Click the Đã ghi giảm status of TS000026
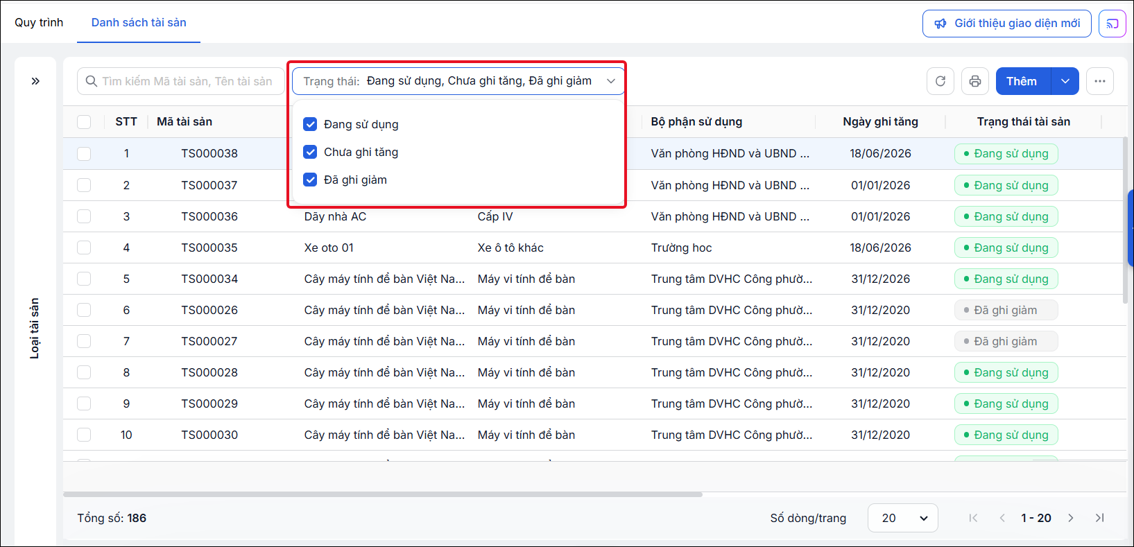 point(1006,310)
